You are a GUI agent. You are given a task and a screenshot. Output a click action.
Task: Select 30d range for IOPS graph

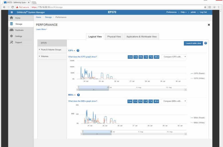point(156,57)
